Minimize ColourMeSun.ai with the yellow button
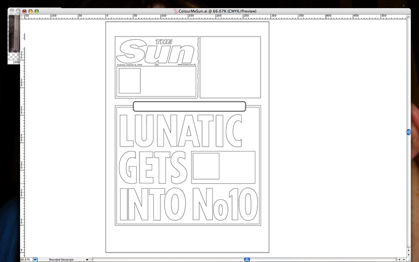This screenshot has width=419, height=262. tap(30, 11)
